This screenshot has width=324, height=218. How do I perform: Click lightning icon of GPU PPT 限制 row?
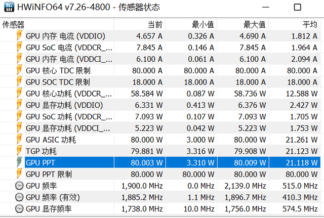coord(19,174)
